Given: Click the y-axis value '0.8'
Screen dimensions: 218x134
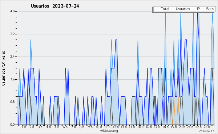Looking at the screenshot, I should tap(12, 102).
